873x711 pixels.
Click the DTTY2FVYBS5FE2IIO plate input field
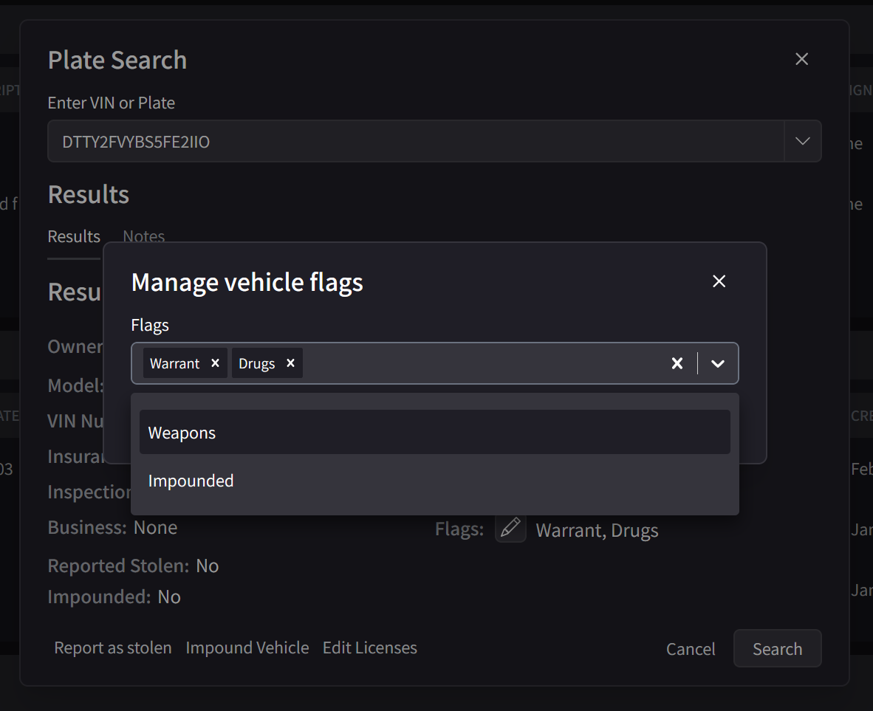click(369, 140)
